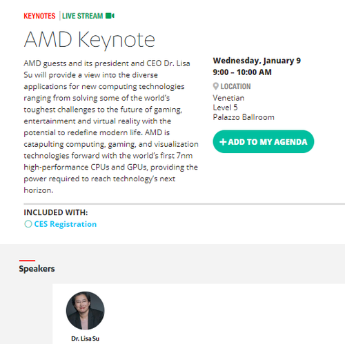Screen dimensions: 345x344
Task: Click the green live stream camera icon
Action: 110,16
